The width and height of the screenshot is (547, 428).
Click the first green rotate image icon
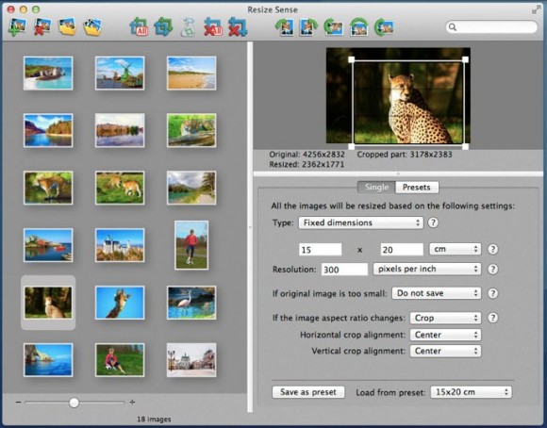click(x=284, y=26)
